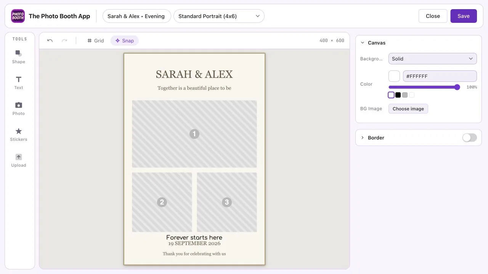This screenshot has width=488, height=274.
Task: Redo the last undone action
Action: coord(64,41)
